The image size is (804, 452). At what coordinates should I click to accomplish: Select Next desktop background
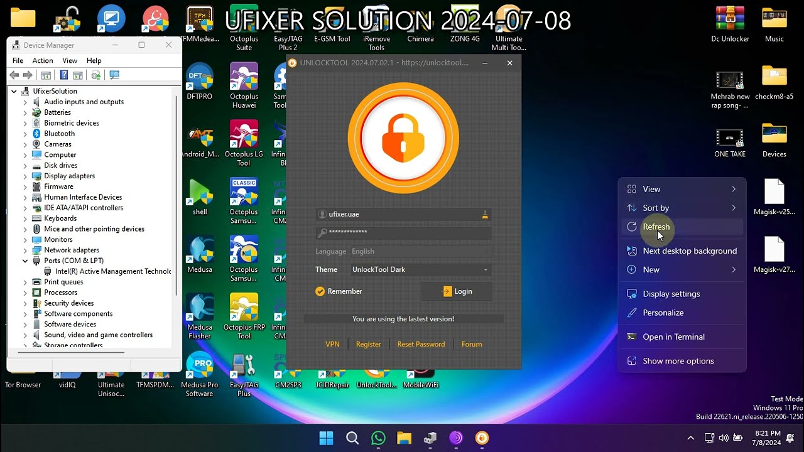point(682,251)
